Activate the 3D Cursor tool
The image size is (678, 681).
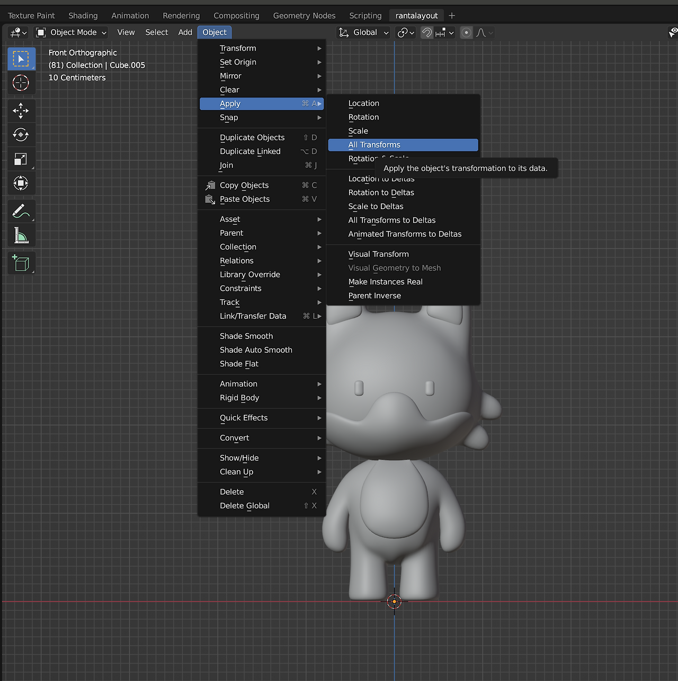[21, 83]
